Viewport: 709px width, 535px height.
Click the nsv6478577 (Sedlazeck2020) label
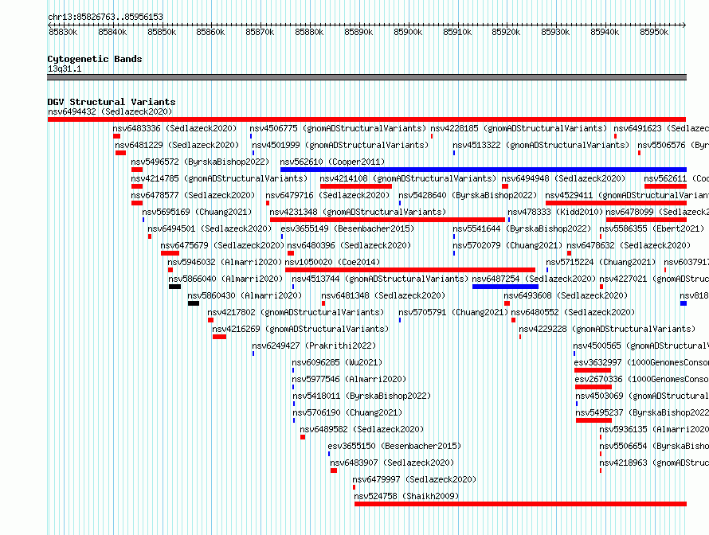[193, 195]
